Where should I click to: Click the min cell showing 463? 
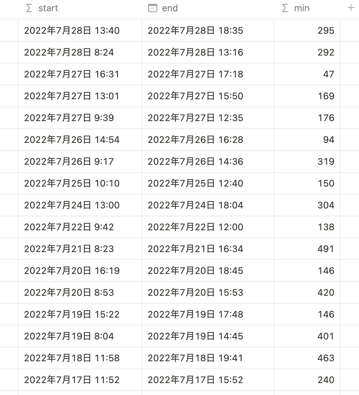coord(307,358)
